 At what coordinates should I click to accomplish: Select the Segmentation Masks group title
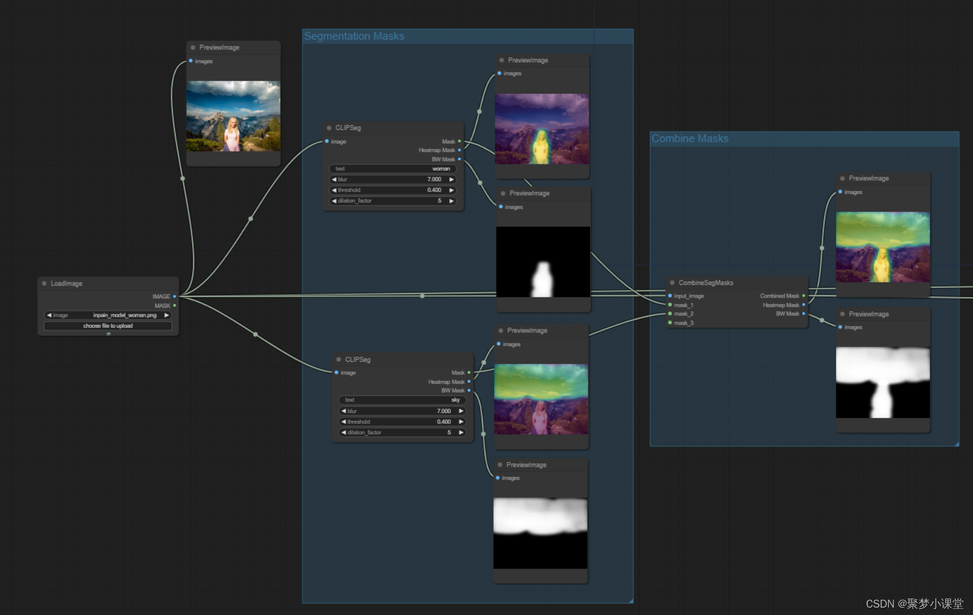tap(354, 36)
